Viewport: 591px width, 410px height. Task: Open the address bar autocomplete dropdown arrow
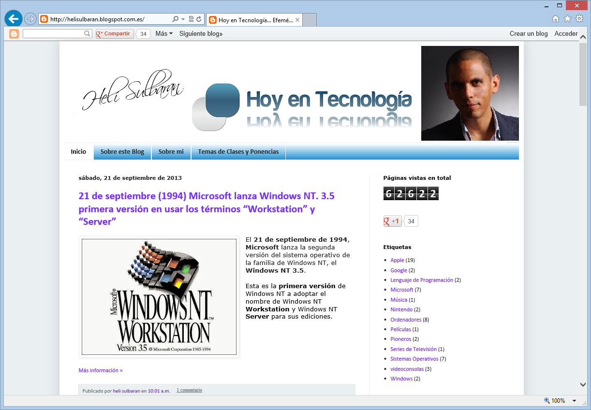(x=183, y=19)
